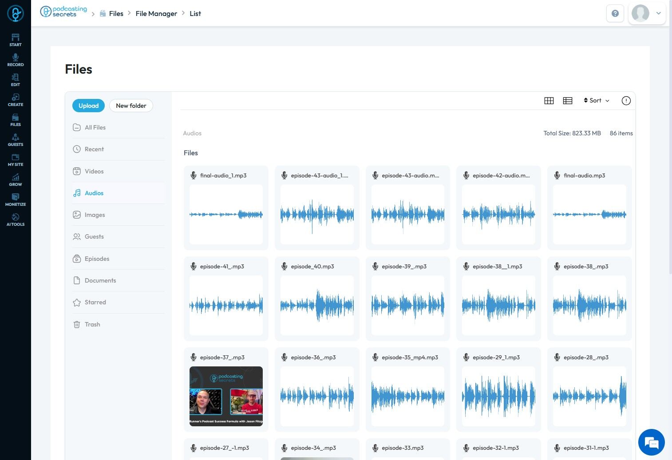This screenshot has height=460, width=672.
Task: Click the List breadcrumb link
Action: [195, 13]
